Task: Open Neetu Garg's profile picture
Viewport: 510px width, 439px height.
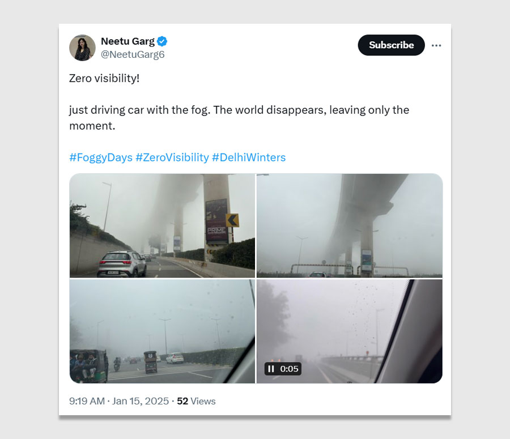Action: click(82, 48)
